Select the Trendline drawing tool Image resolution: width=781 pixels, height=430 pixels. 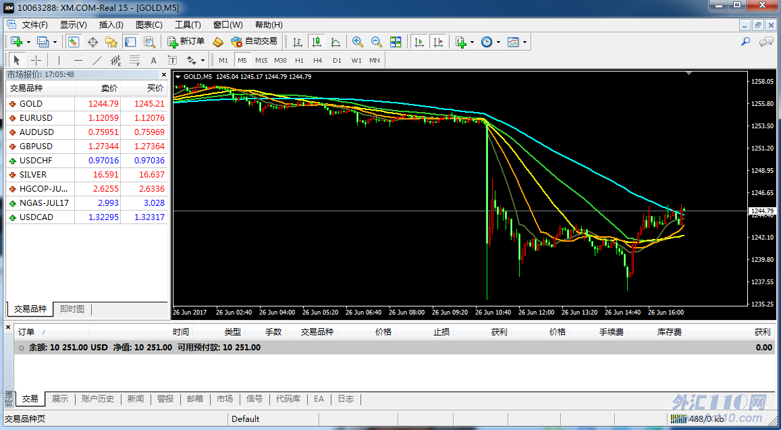97,60
